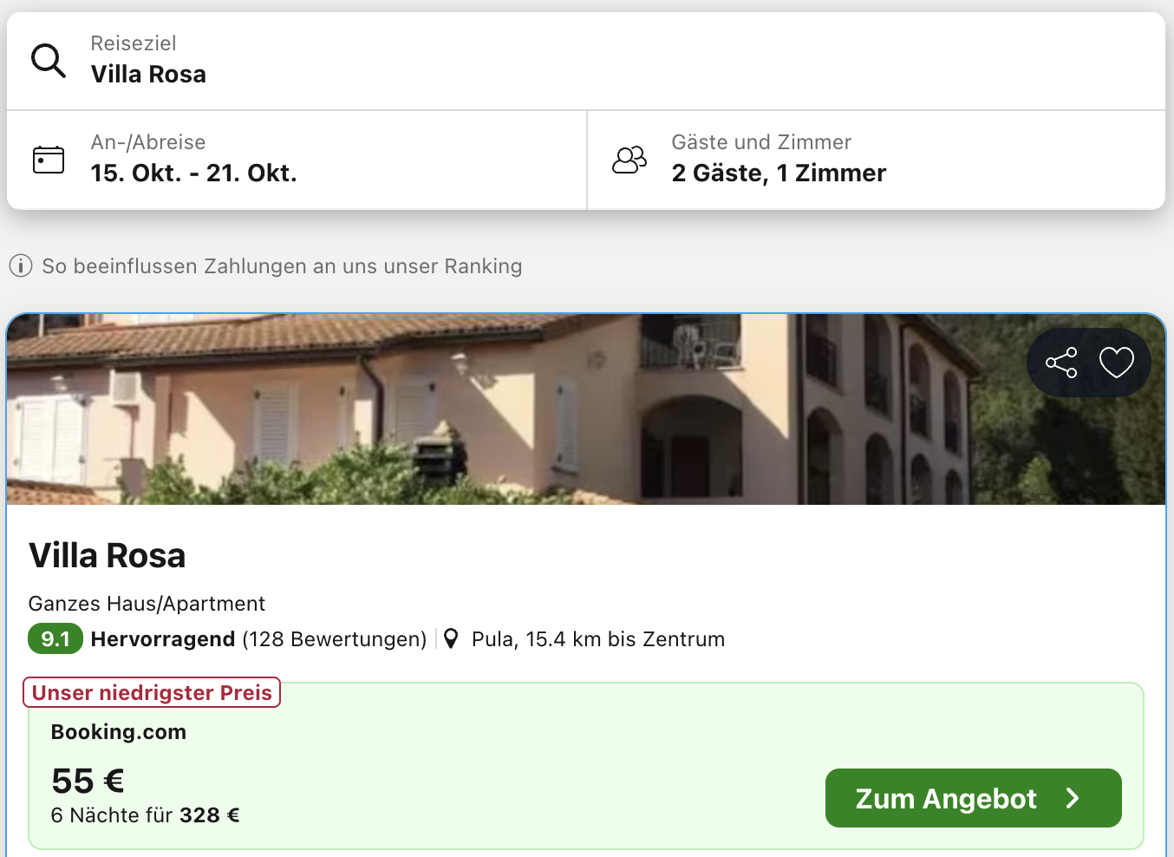Viewport: 1174px width, 857px height.
Task: Open ranking payment info link
Action: 282,266
